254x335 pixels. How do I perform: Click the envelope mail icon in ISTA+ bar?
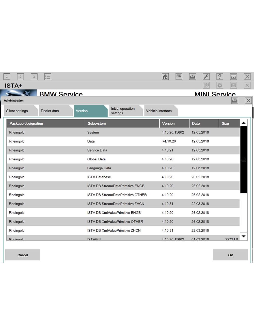(233, 85)
